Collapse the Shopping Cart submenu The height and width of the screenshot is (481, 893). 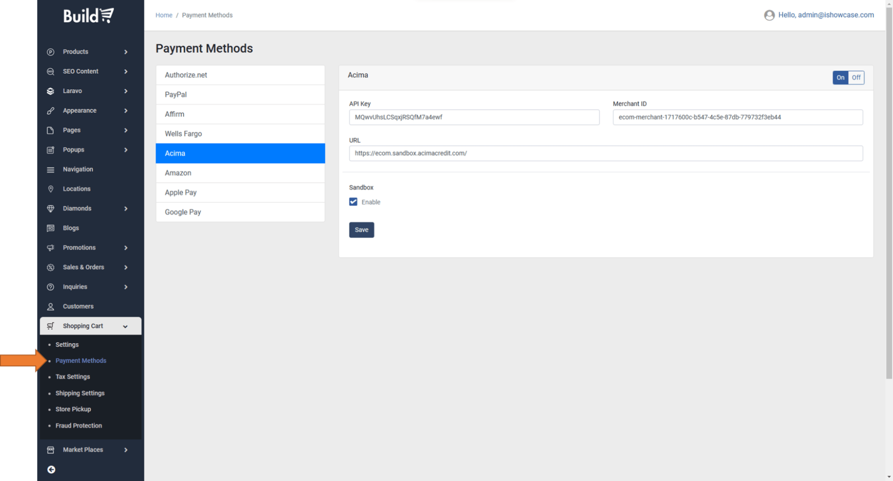[126, 326]
